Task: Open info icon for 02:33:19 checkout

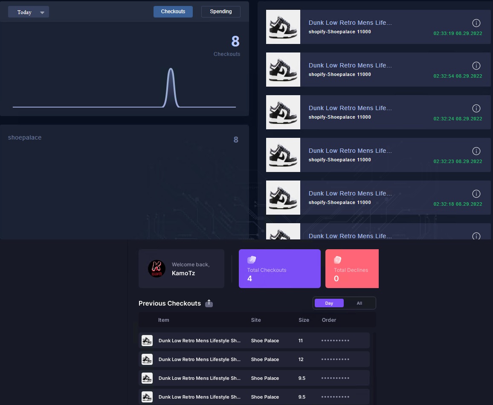Action: (476, 23)
